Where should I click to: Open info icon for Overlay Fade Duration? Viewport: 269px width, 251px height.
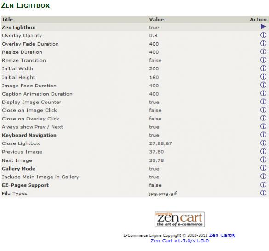pos(263,43)
